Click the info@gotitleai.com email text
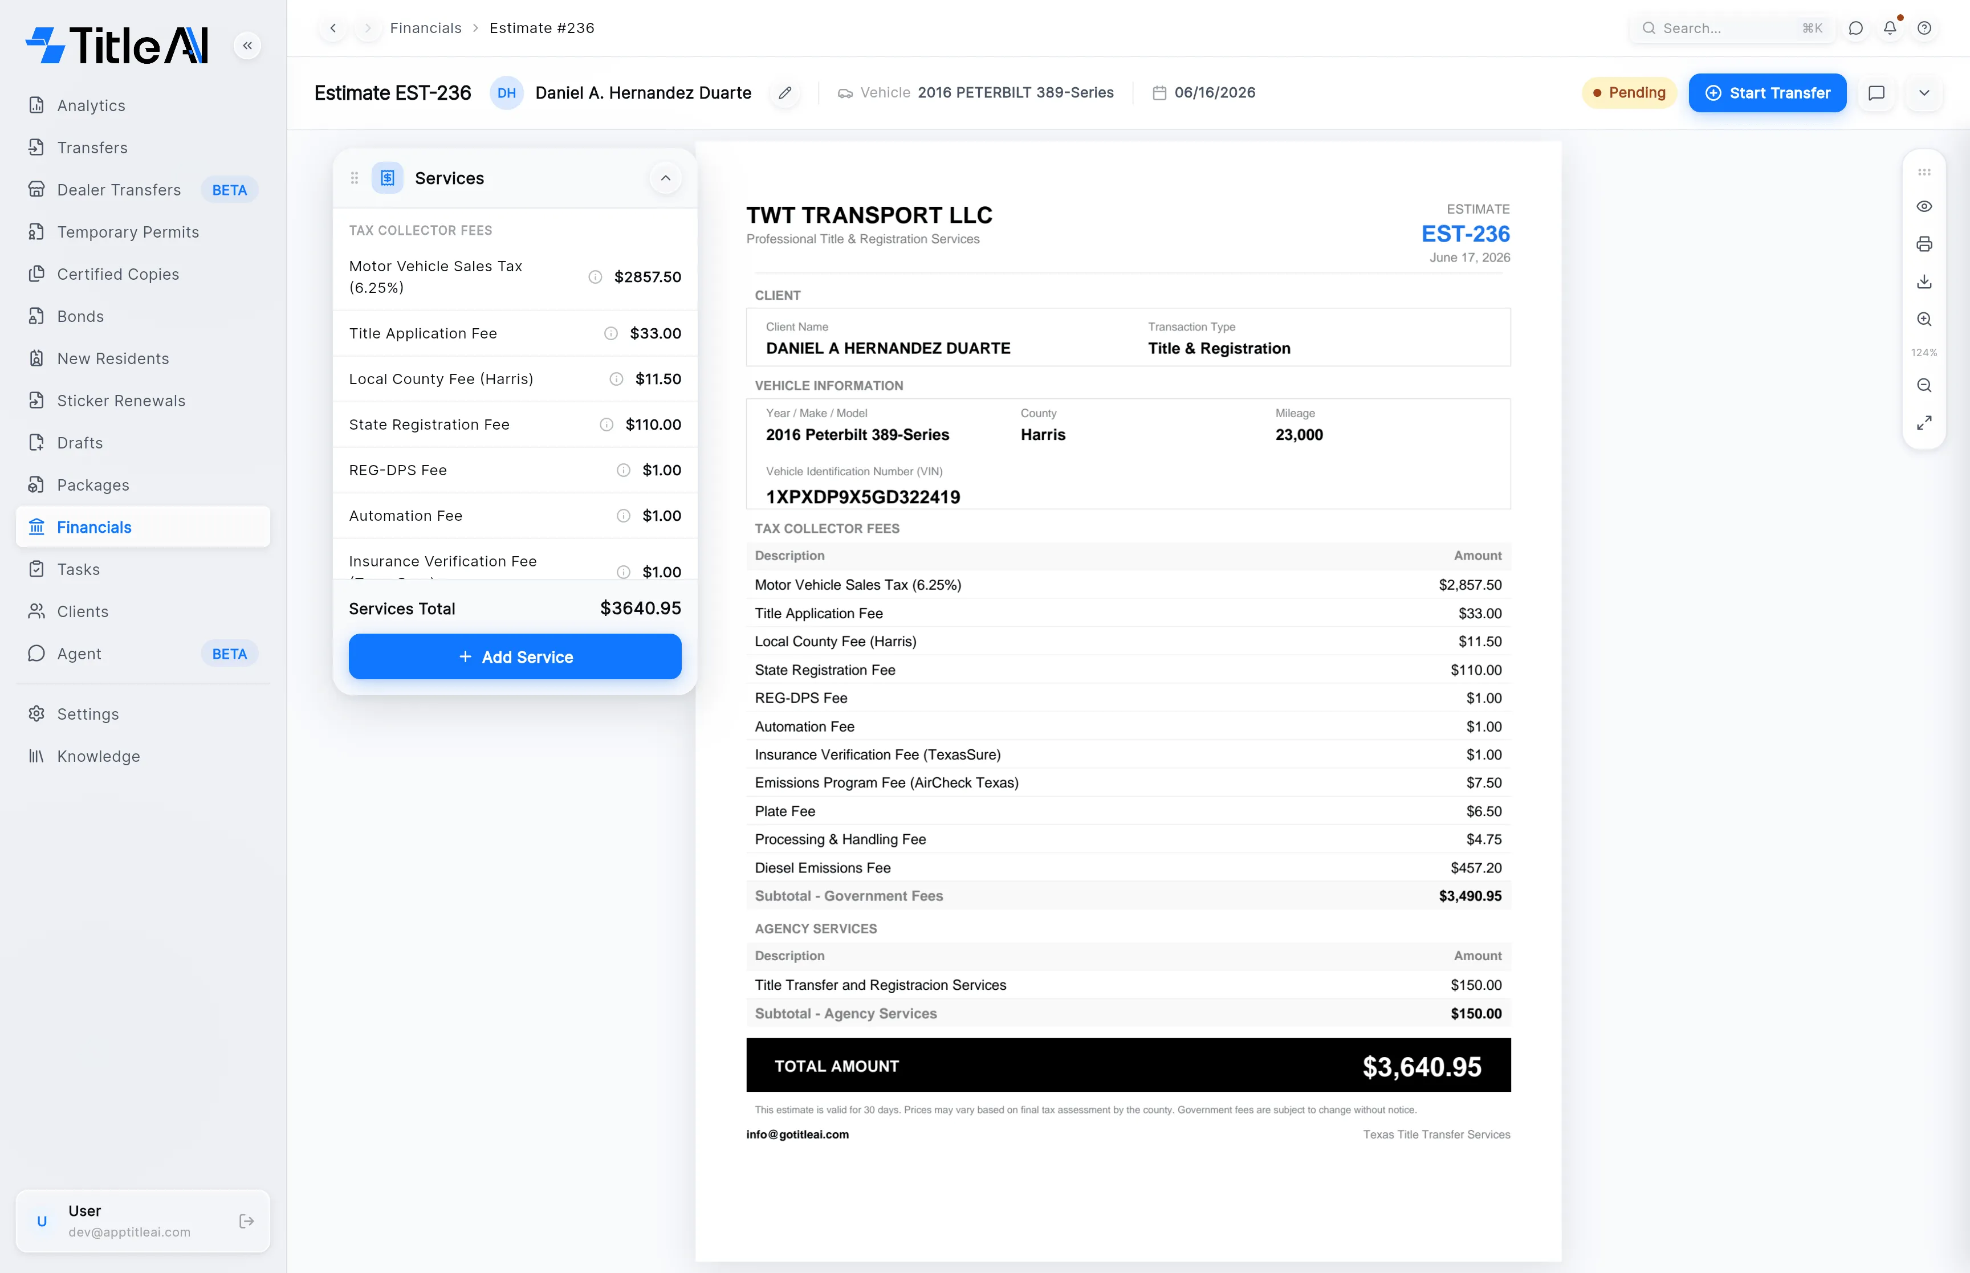The image size is (1970, 1273). [797, 1134]
